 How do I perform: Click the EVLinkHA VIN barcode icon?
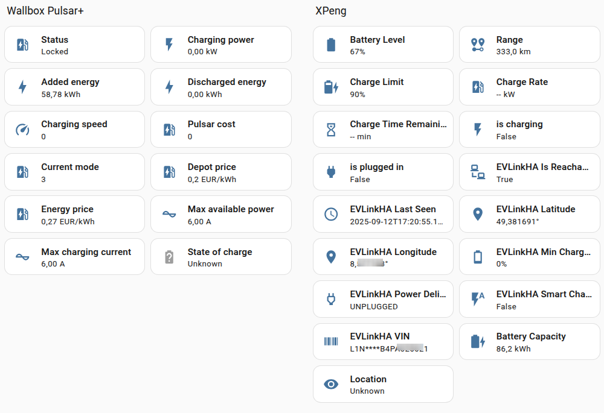pyautogui.click(x=331, y=342)
